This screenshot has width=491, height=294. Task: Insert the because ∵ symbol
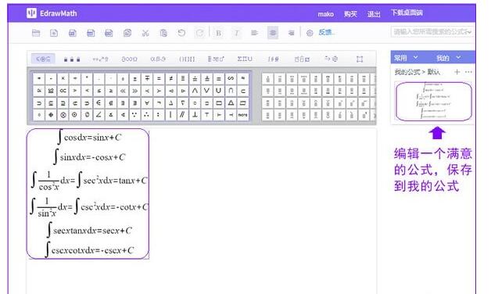(x=135, y=115)
